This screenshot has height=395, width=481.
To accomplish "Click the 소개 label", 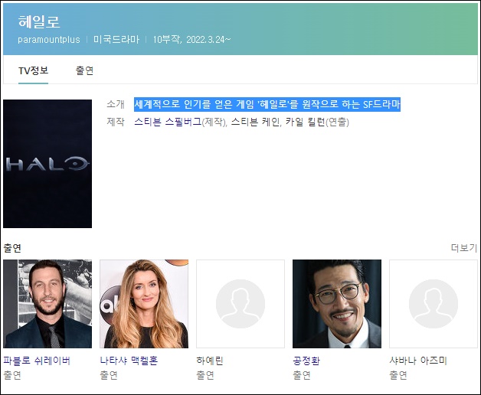I will 116,104.
